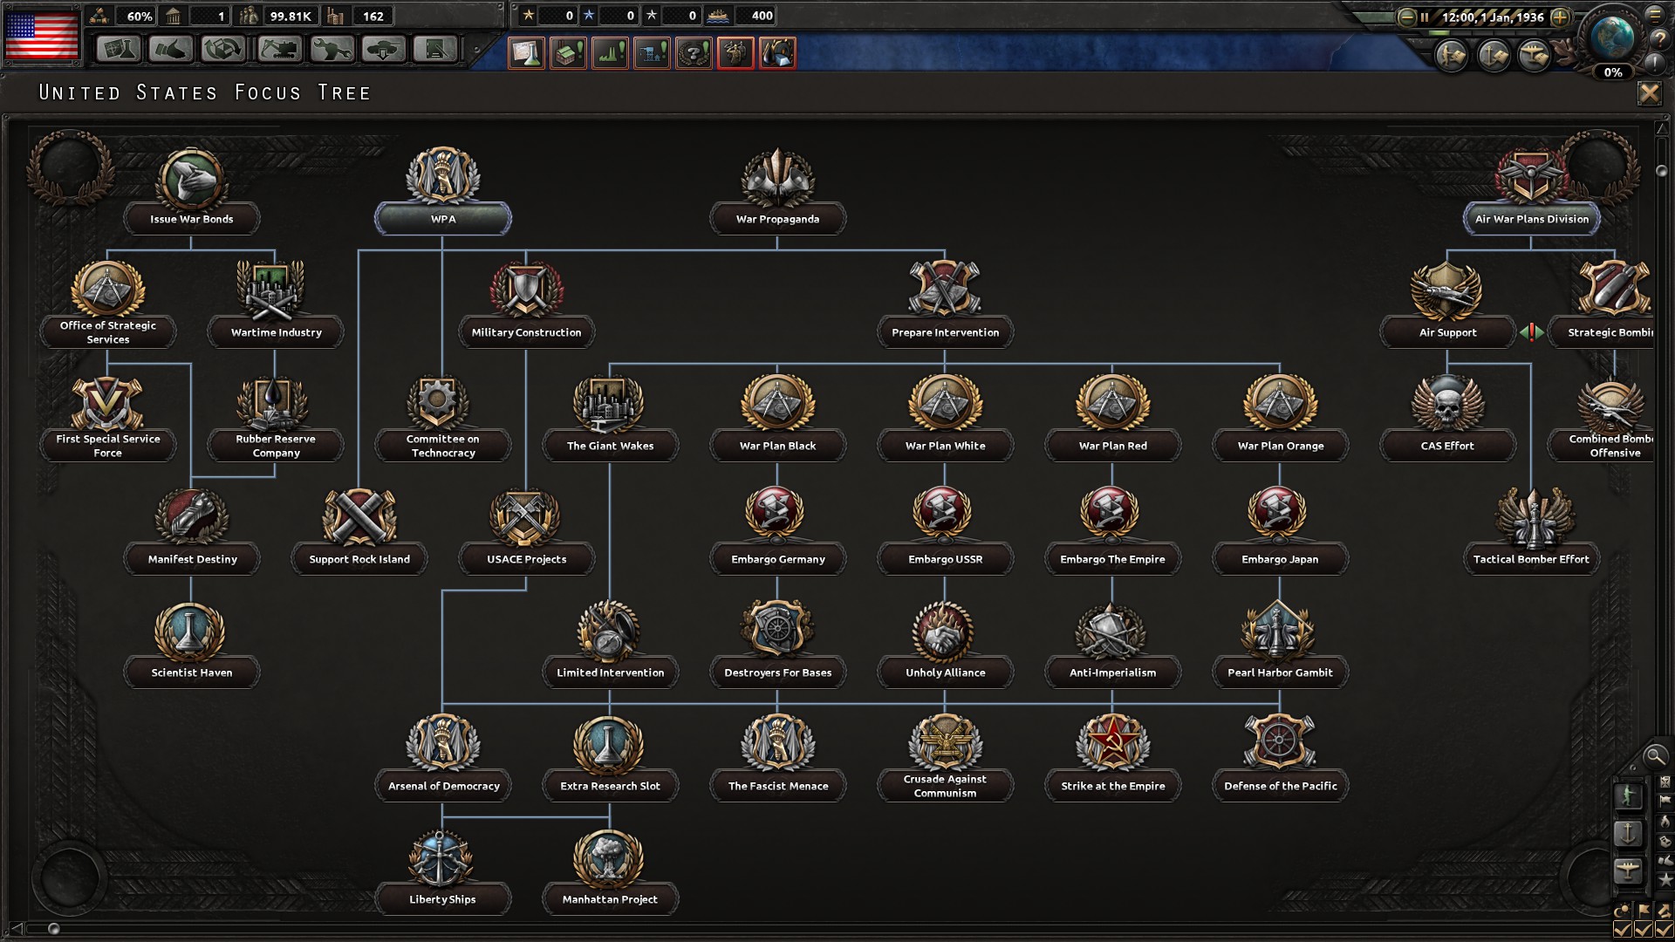Screen dimensions: 1675x942
Task: Toggle the flag display checkbox
Action: (1644, 931)
